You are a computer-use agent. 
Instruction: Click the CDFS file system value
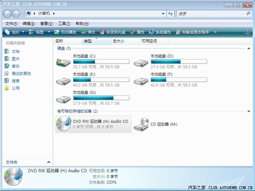(x=111, y=182)
